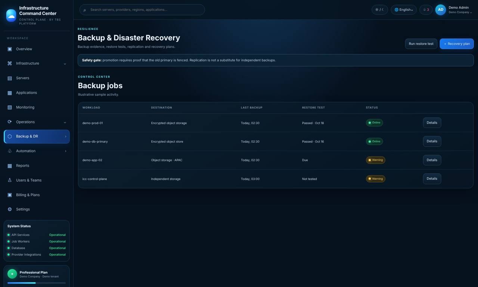
Task: Click Run restore test button
Action: pos(421,44)
